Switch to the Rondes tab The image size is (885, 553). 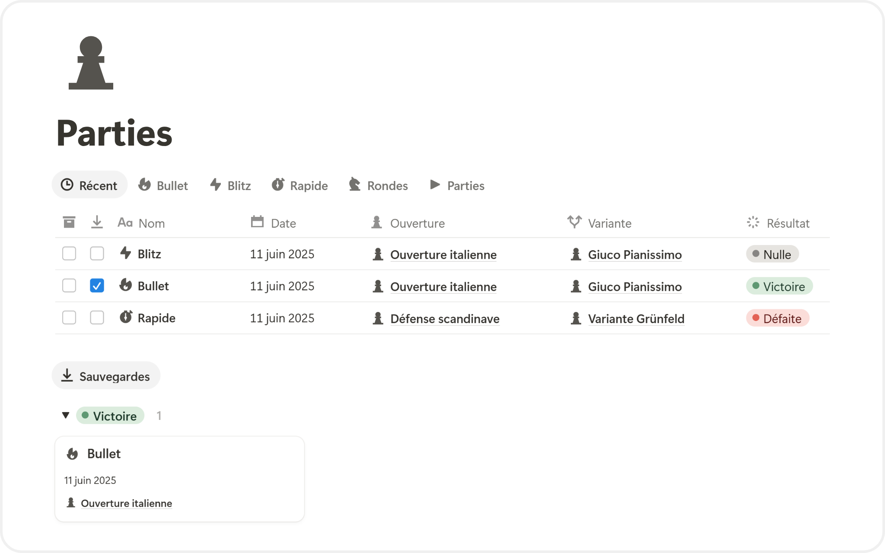click(x=379, y=185)
